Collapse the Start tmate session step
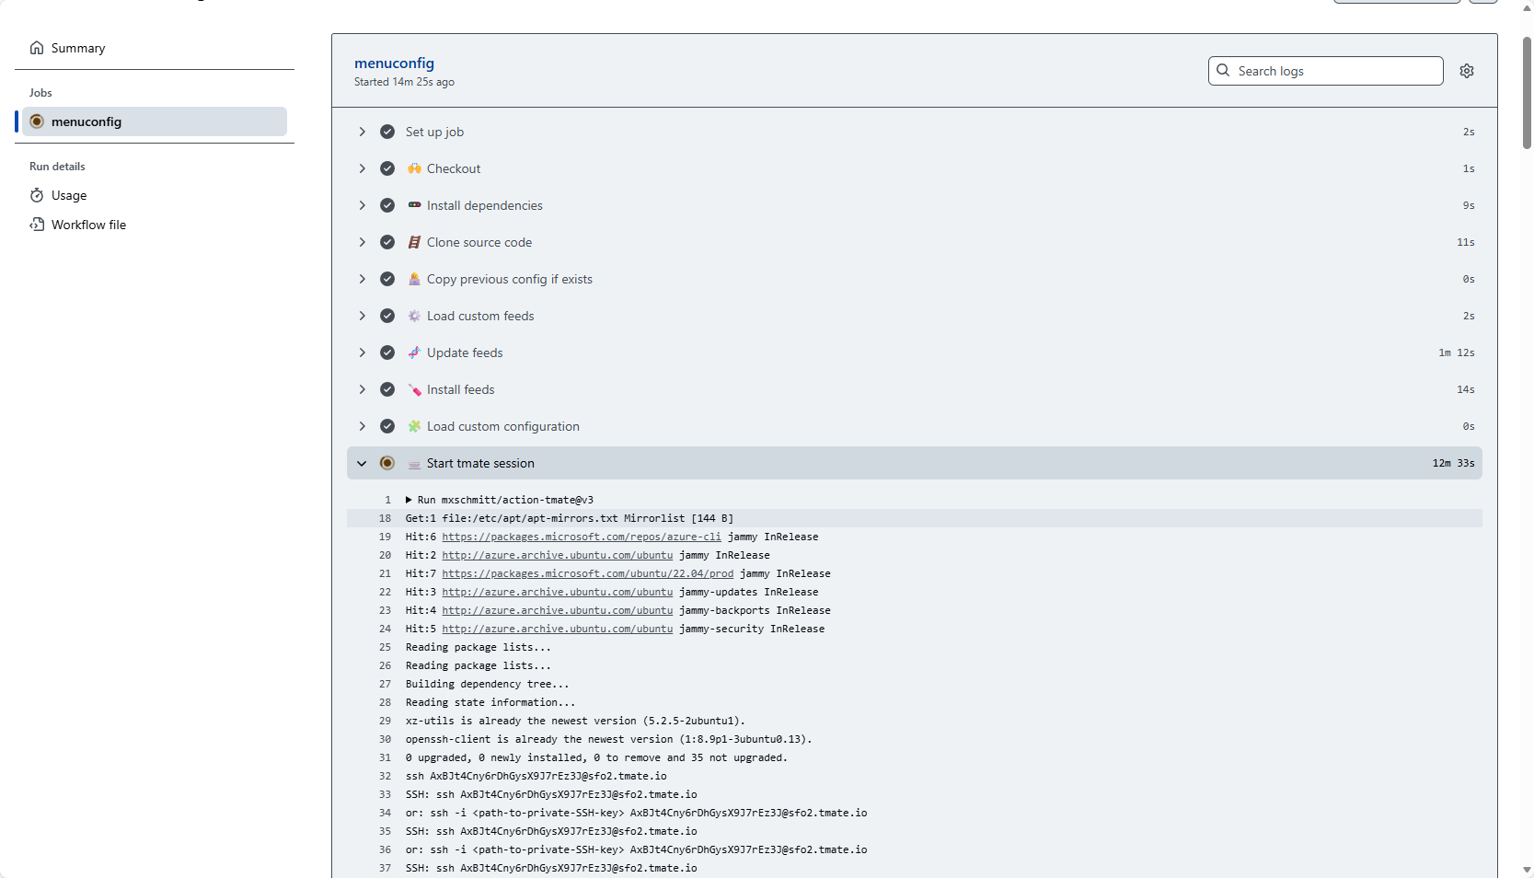Screen dimensions: 1534x878 (x=363, y=463)
